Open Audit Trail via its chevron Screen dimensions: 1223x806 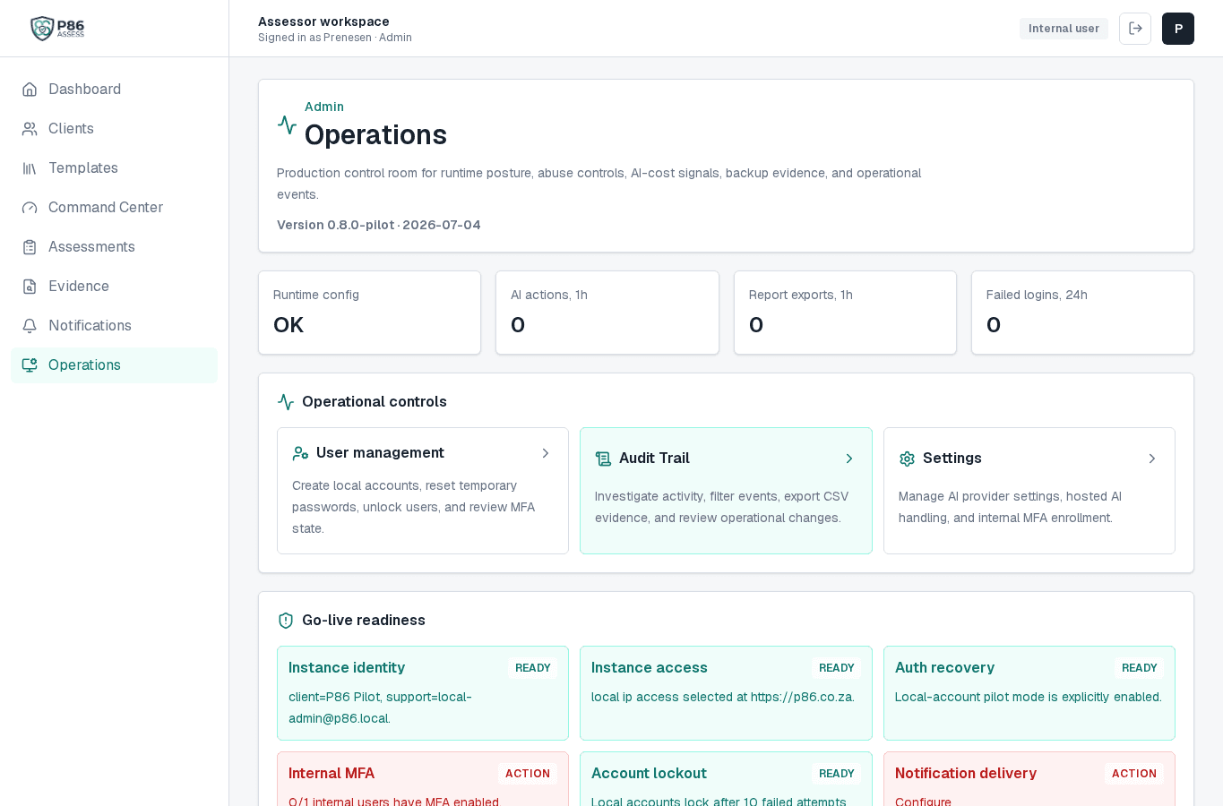point(849,459)
